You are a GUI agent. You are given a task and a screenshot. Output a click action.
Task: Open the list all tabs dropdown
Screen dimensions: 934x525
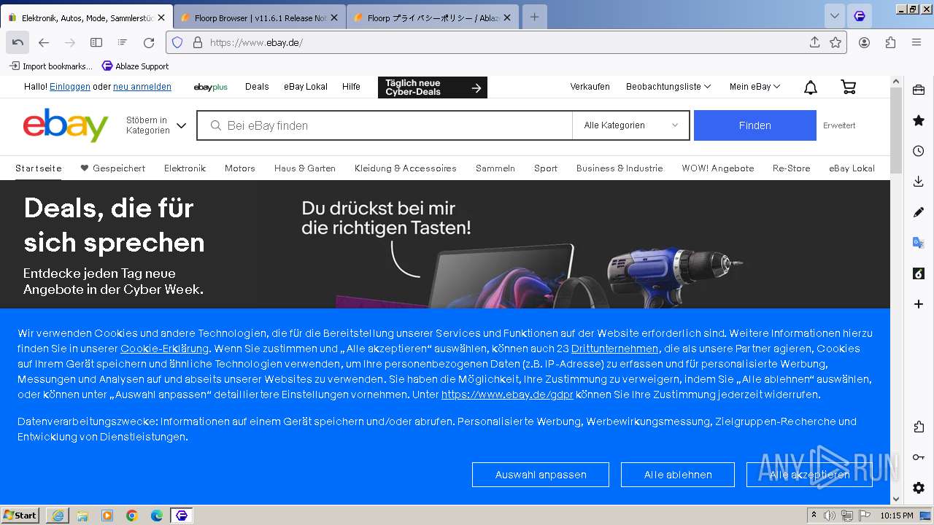[835, 16]
